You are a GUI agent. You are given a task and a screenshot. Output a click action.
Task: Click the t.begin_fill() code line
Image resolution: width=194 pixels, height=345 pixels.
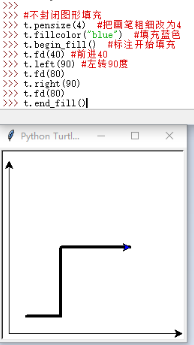click(60, 45)
